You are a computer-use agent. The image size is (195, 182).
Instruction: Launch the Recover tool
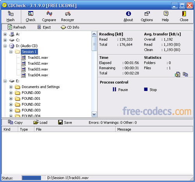(67, 16)
